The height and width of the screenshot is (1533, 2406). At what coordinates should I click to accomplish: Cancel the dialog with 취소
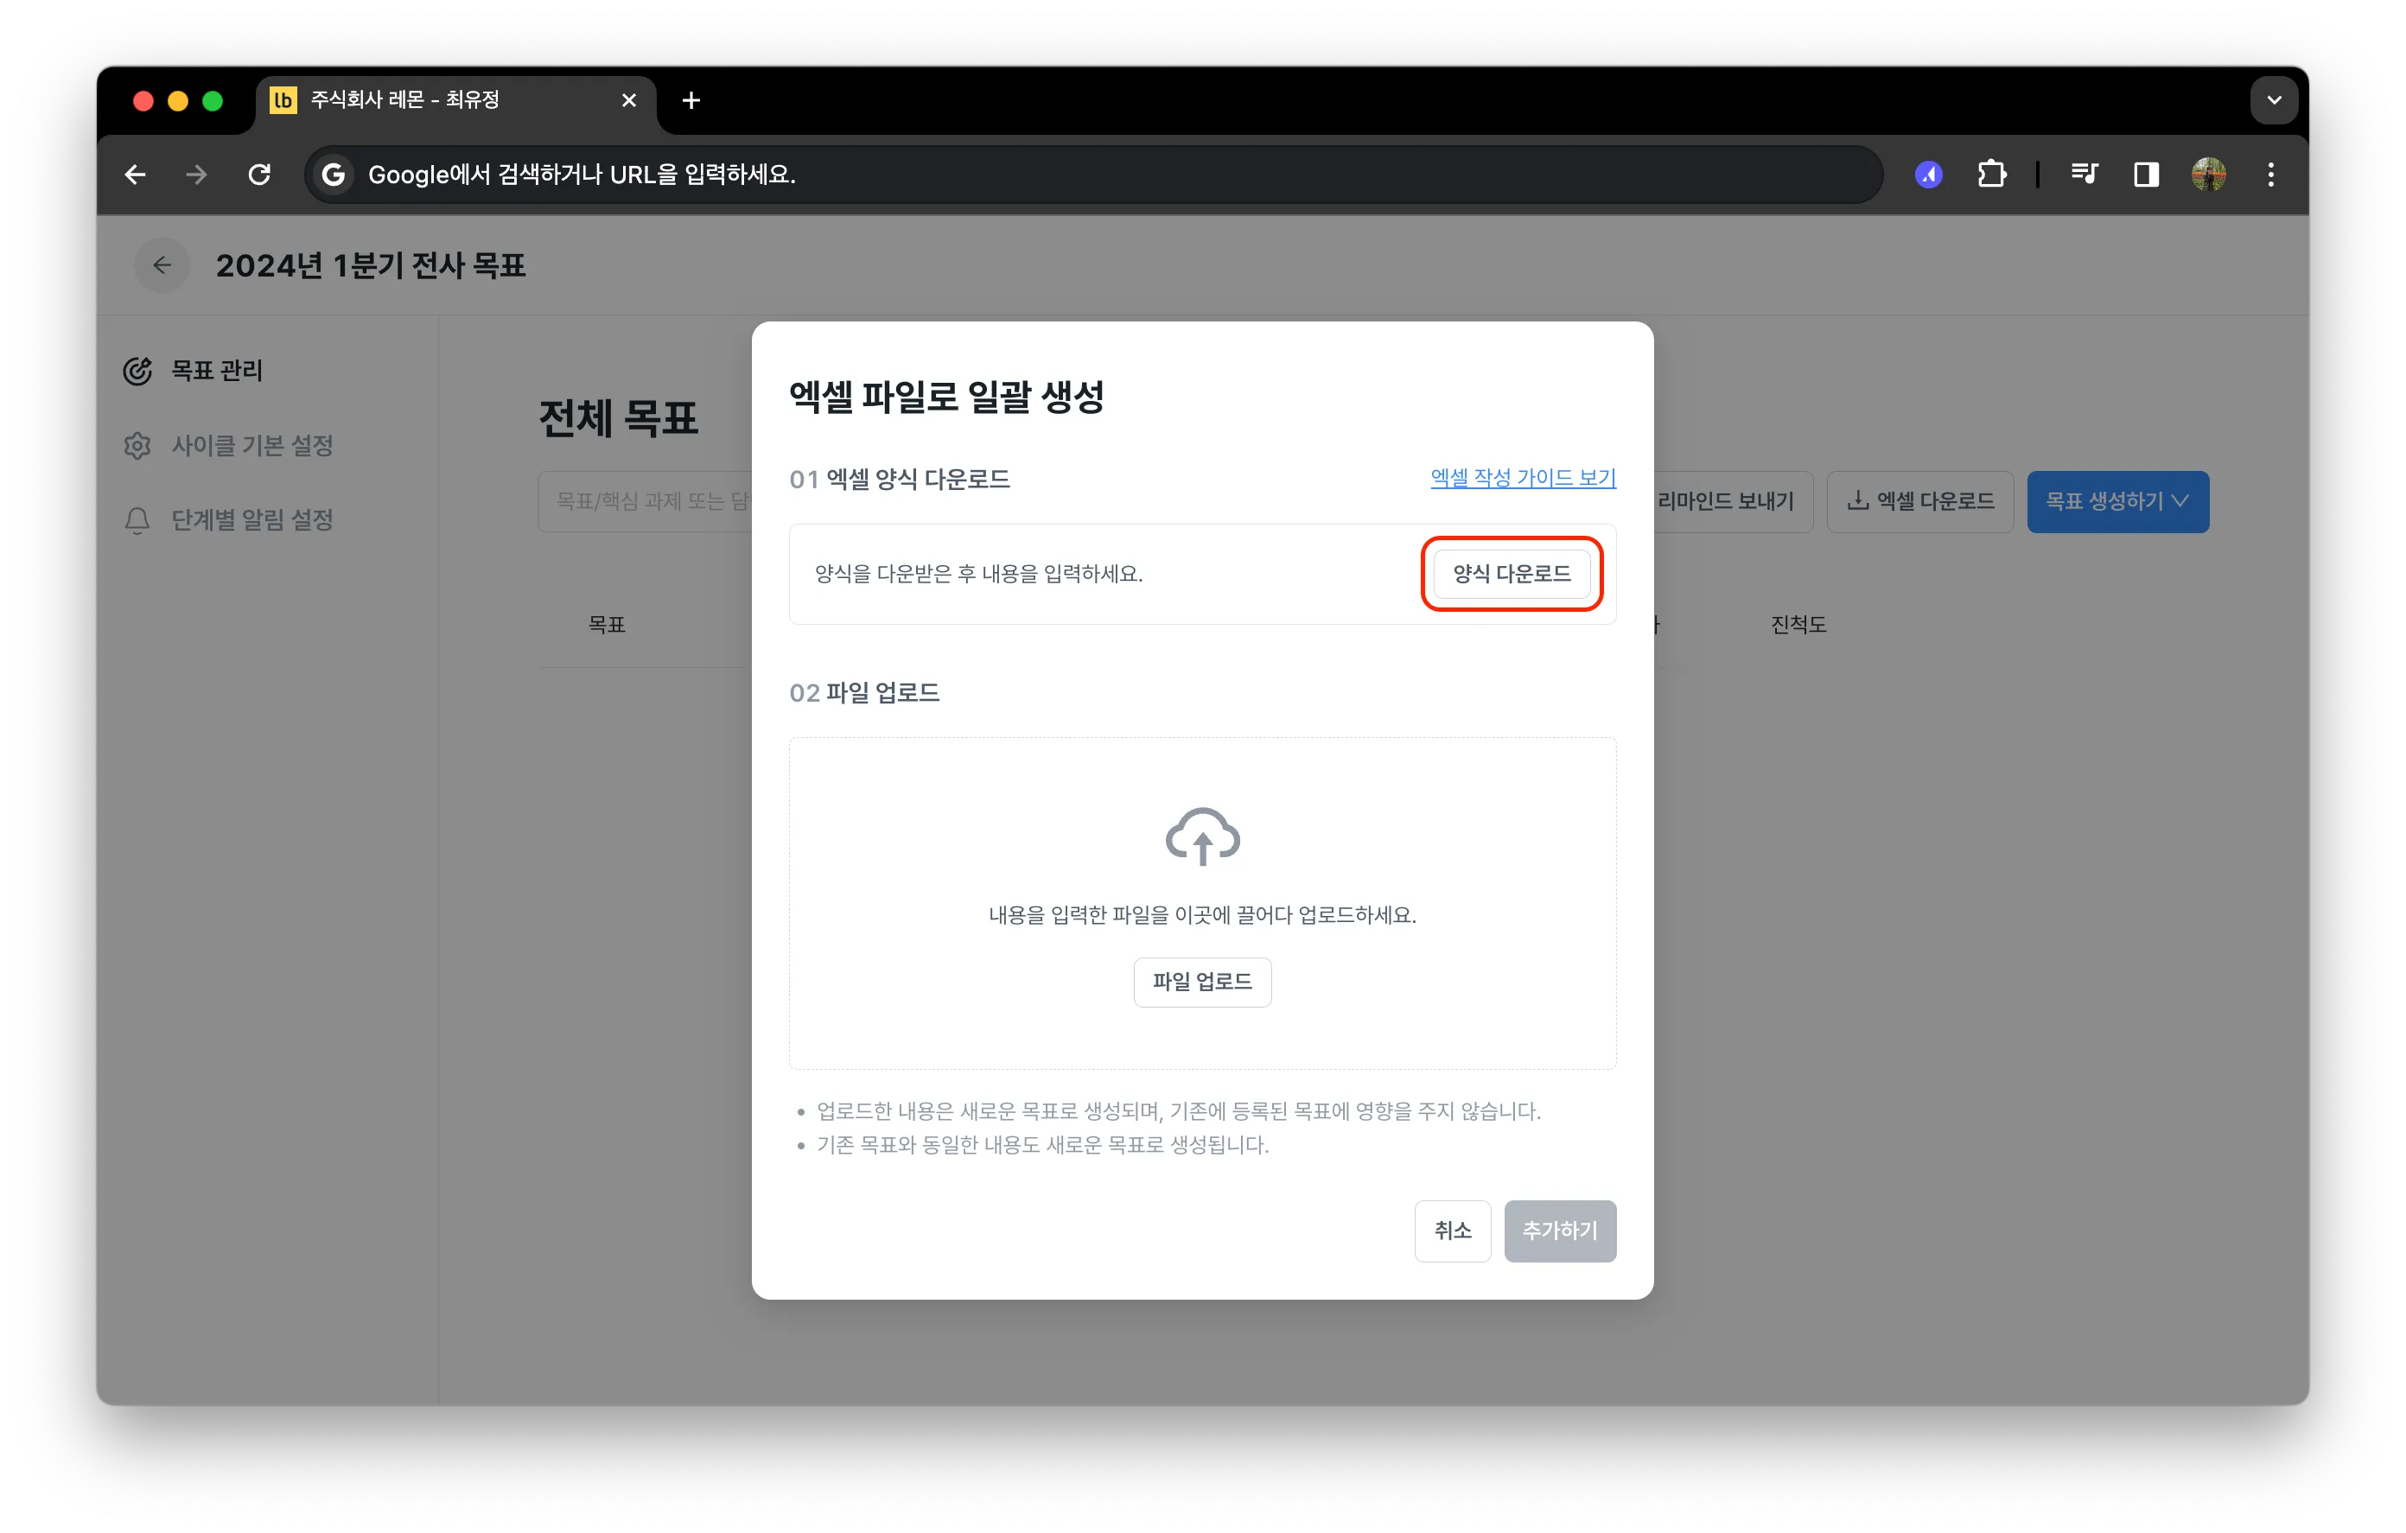tap(1452, 1231)
